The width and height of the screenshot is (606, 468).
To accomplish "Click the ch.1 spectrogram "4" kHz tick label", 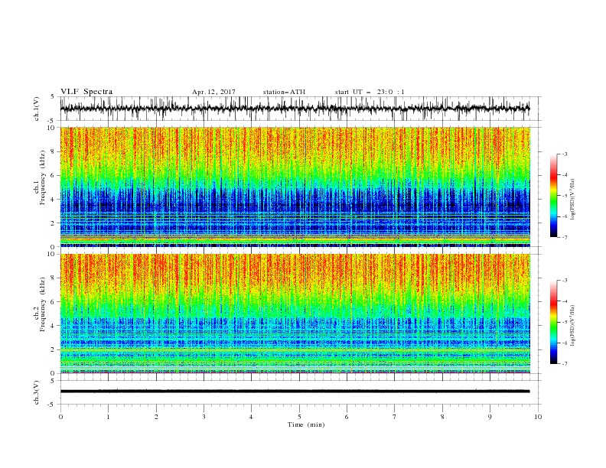I will click(x=54, y=200).
